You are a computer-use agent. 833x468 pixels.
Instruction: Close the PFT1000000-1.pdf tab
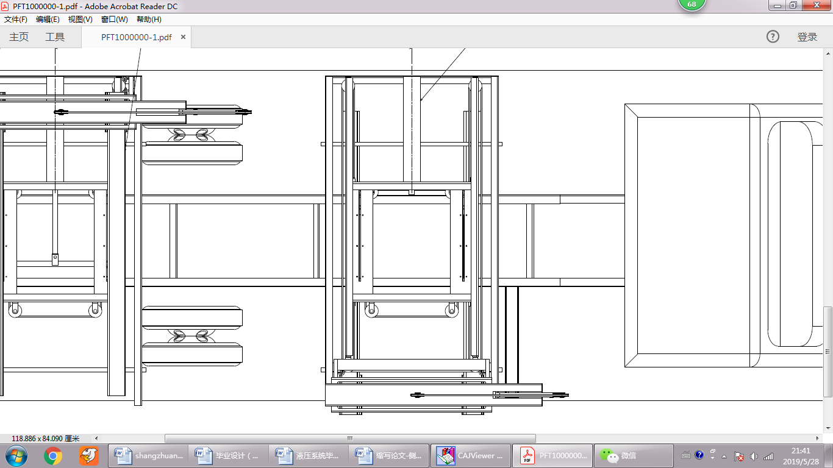point(183,37)
